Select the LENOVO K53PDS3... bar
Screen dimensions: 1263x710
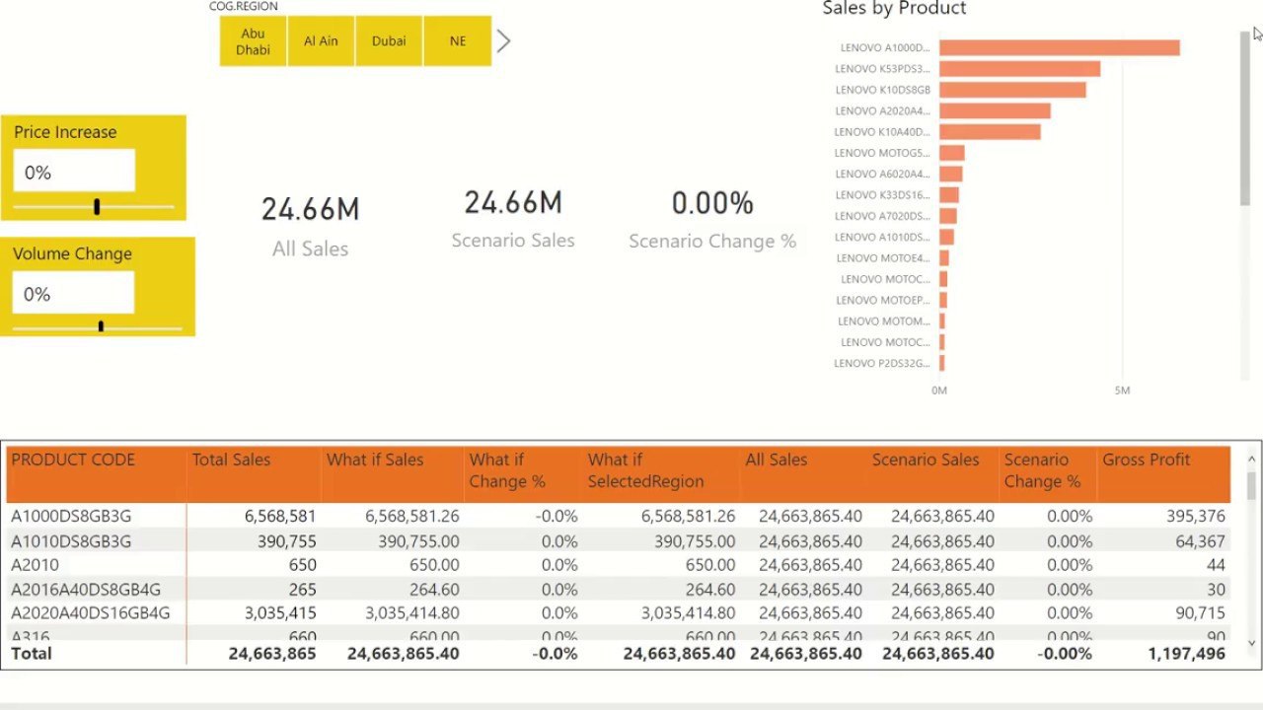pyautogui.click(x=1019, y=69)
